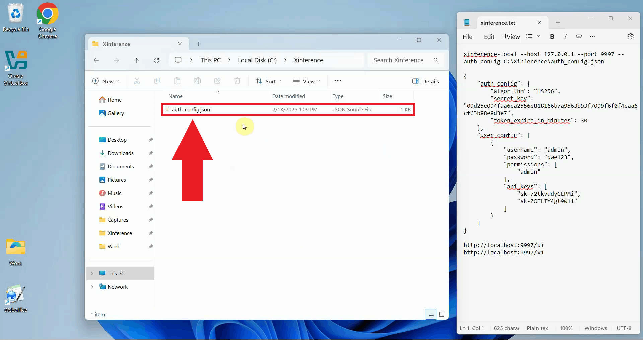Toggle the Details pane in File Explorer
The image size is (643, 340).
point(426,81)
